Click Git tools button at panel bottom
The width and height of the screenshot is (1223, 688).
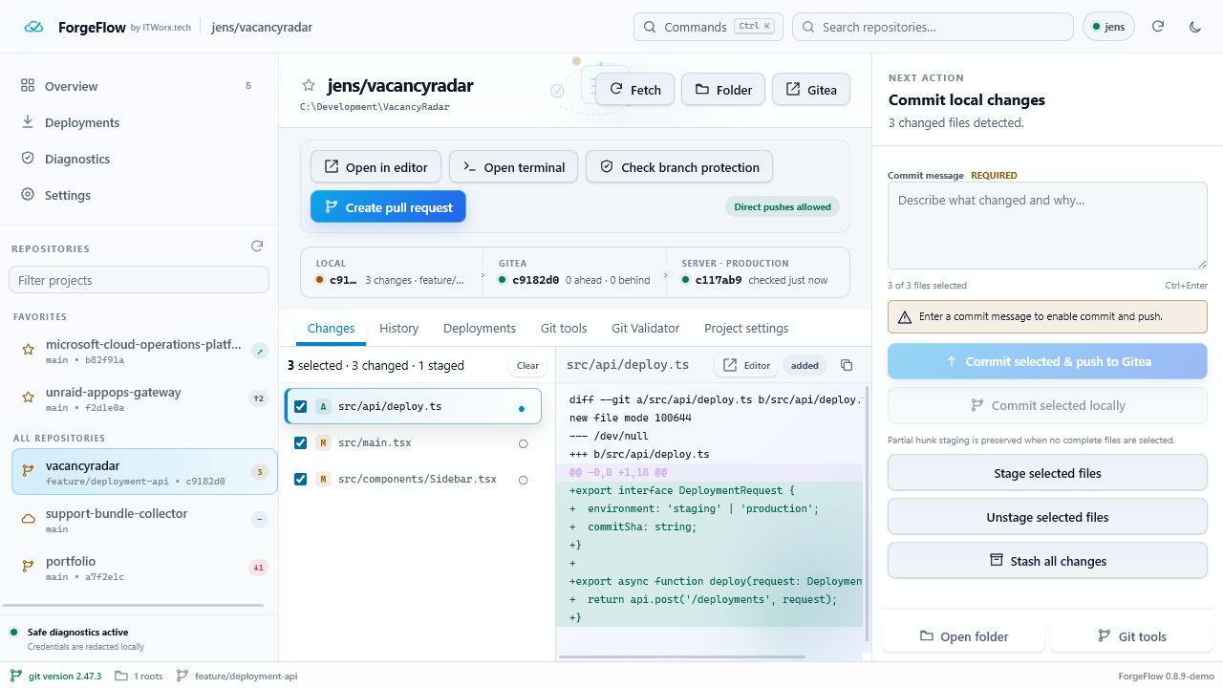(x=1131, y=636)
